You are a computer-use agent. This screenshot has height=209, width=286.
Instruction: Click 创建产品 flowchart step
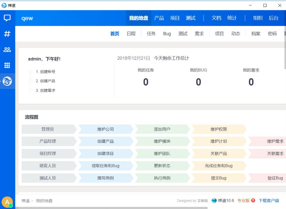click(106, 141)
